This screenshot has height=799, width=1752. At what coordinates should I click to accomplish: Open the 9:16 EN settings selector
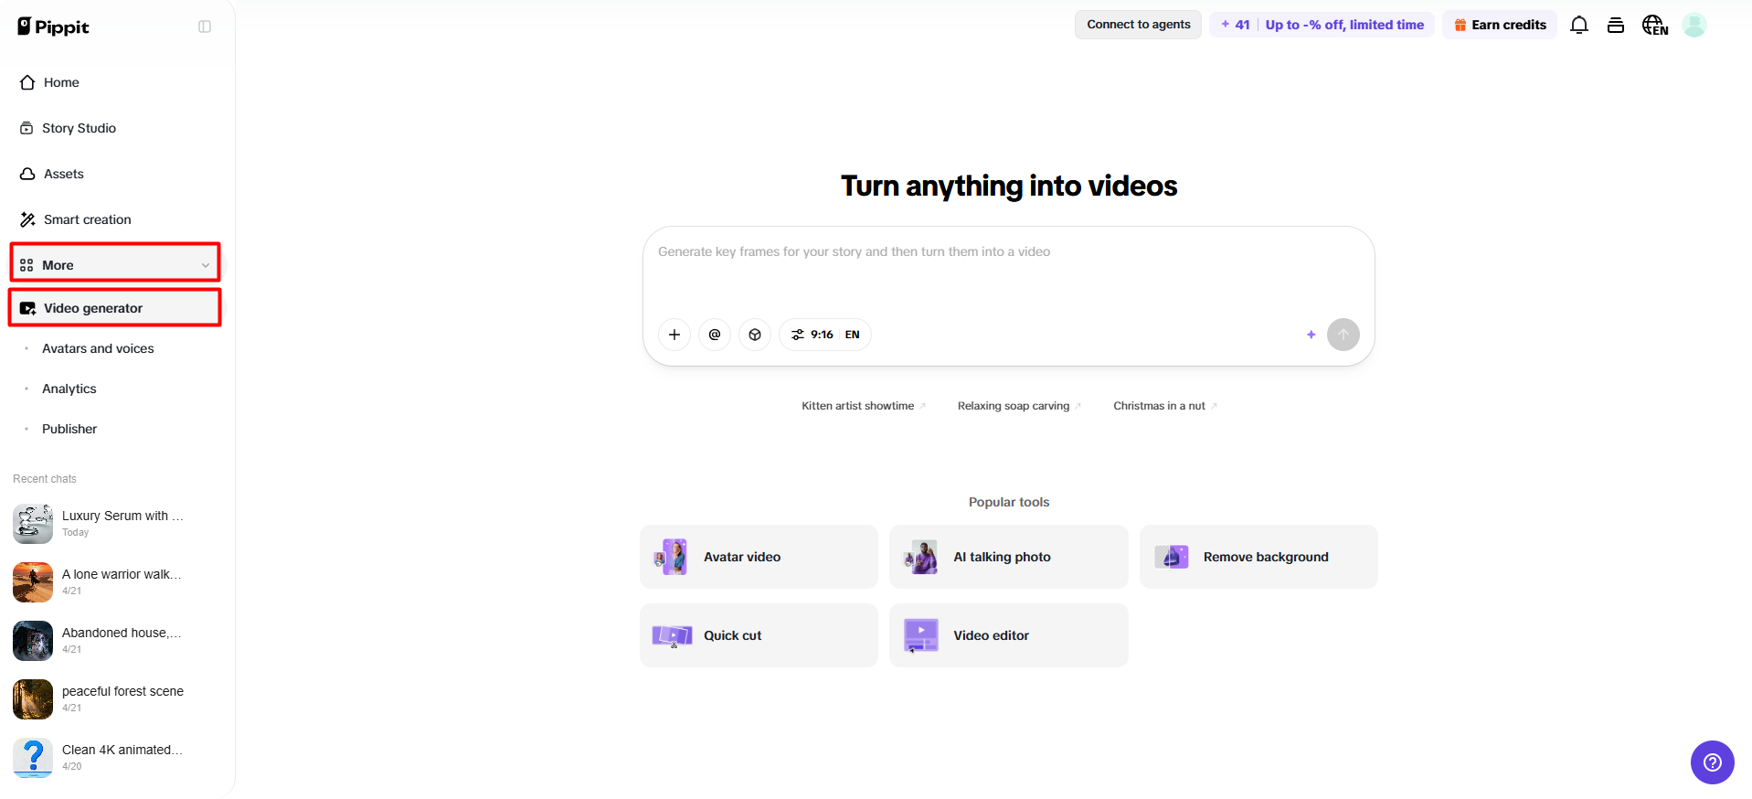tap(825, 335)
